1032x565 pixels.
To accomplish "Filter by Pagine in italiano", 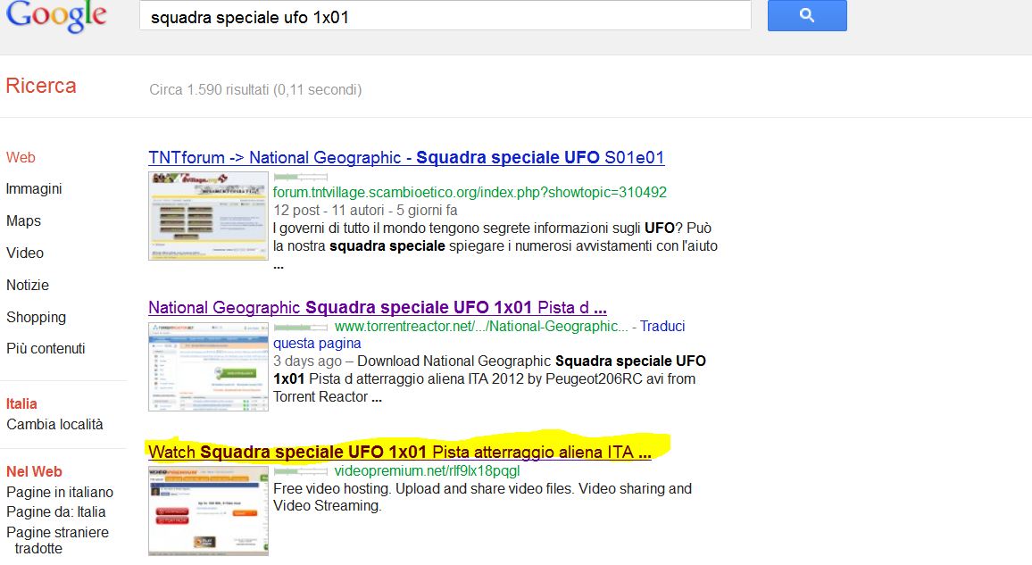I will pyautogui.click(x=60, y=492).
